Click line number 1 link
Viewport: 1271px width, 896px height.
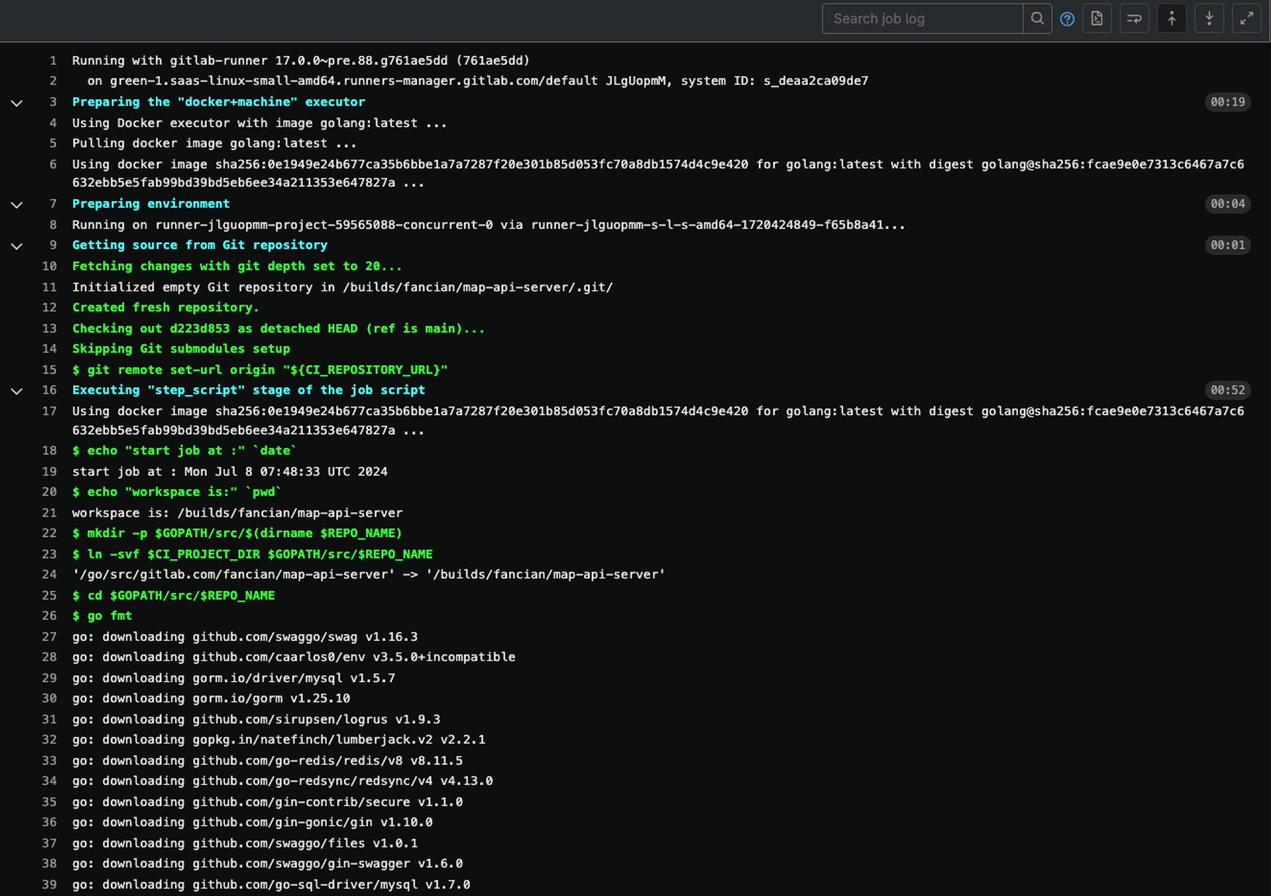53,61
